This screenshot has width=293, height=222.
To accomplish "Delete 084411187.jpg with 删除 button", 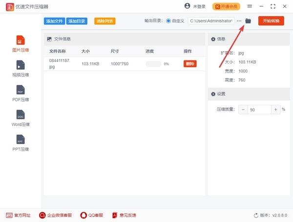I will (x=190, y=64).
